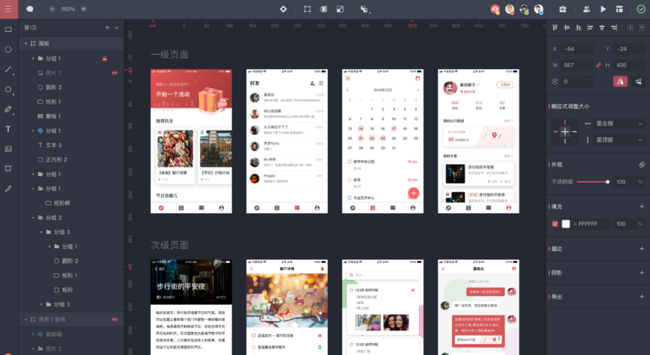Click the FFFFFF hex color field
The height and width of the screenshot is (355, 650).
[590, 224]
